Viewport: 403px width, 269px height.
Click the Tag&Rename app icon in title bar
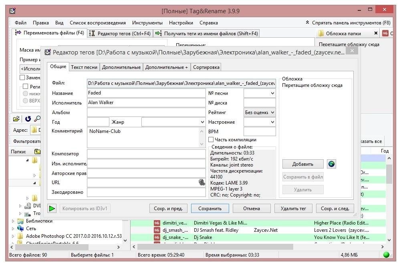pos(12,11)
